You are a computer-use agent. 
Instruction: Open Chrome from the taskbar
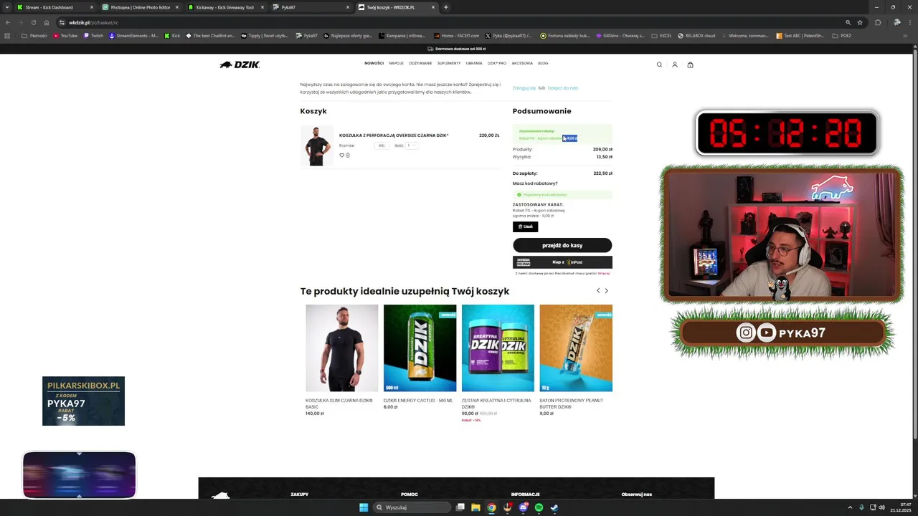(x=491, y=507)
